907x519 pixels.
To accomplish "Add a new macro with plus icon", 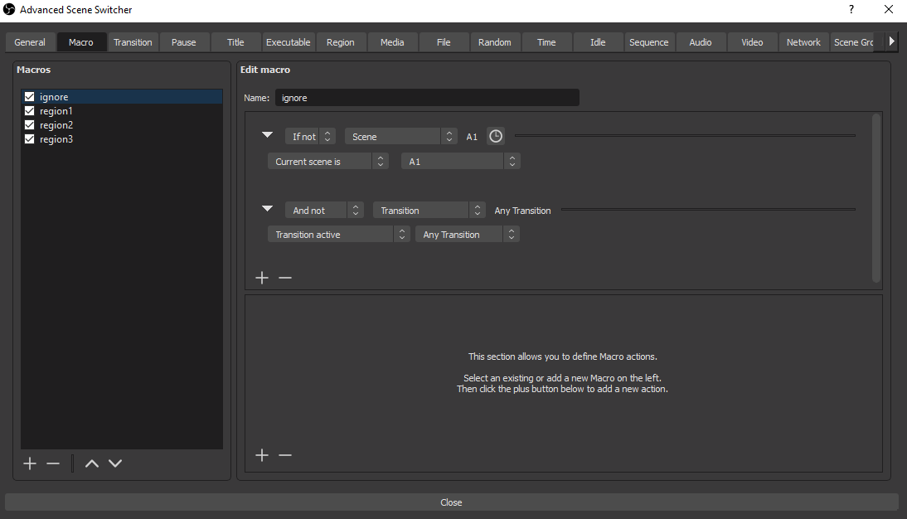I will (30, 463).
